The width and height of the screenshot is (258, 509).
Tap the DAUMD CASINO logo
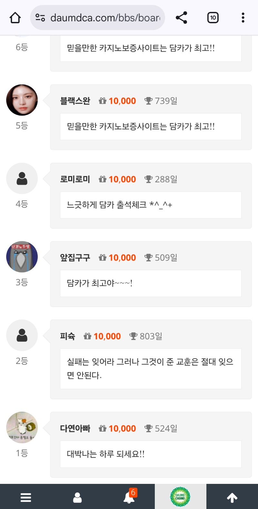click(x=181, y=497)
